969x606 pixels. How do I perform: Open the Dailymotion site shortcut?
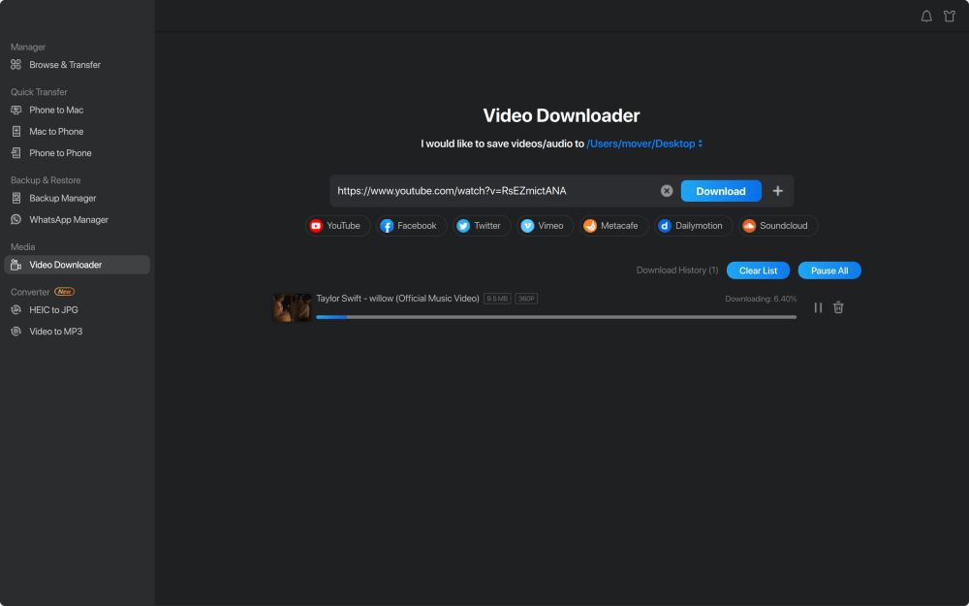694,226
